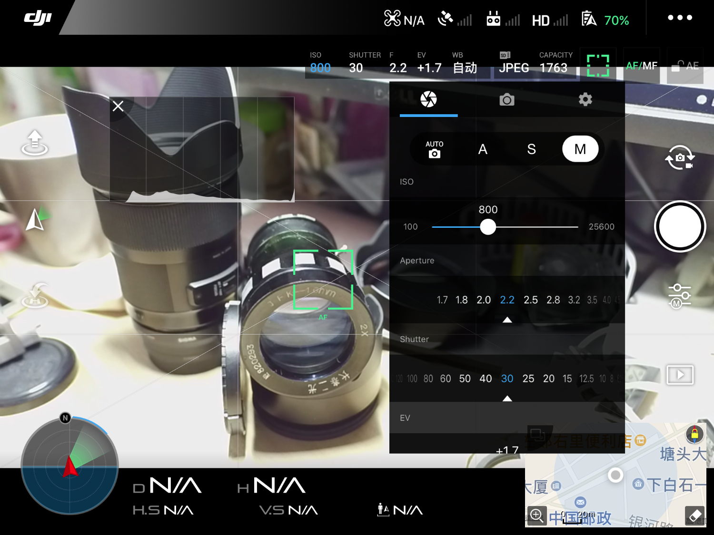Switch to the gear settings tab
This screenshot has width=714, height=535.
pos(585,99)
